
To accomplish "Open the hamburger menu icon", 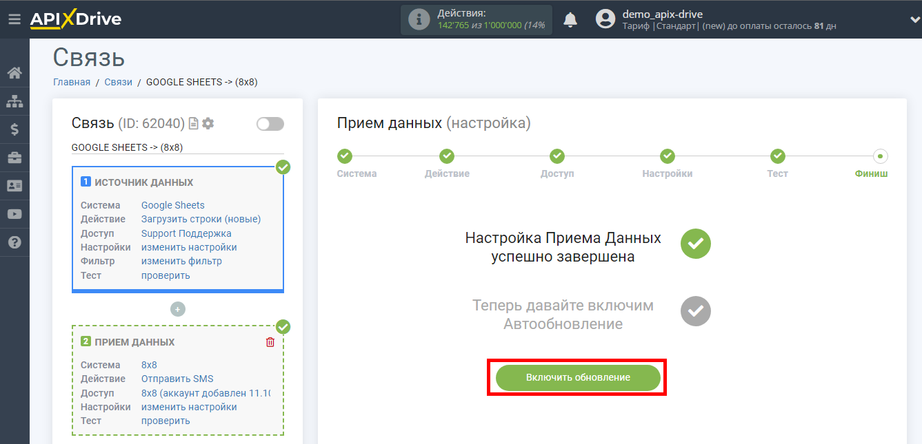I will click(14, 19).
